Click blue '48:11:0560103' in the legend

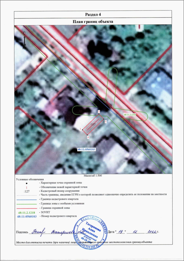click(27, 217)
